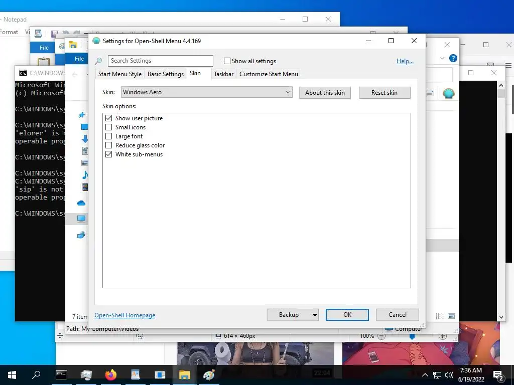This screenshot has height=385, width=514.
Task: Open the notification center icon
Action: point(498,375)
